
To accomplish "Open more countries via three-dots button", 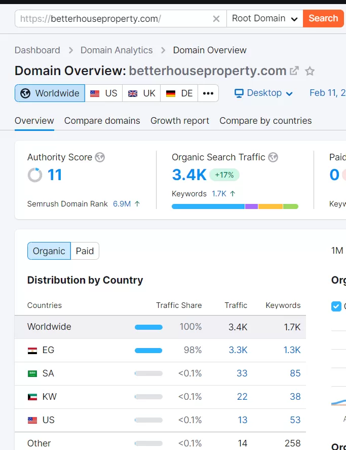I will point(208,93).
